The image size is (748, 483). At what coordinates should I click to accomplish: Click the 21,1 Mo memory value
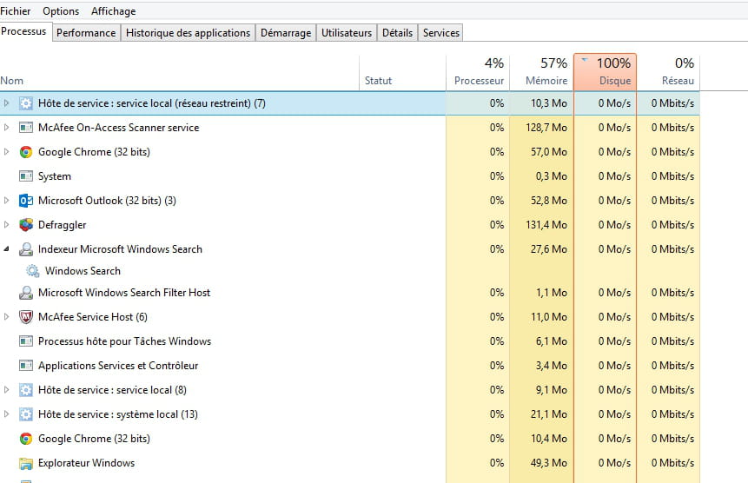tap(548, 414)
